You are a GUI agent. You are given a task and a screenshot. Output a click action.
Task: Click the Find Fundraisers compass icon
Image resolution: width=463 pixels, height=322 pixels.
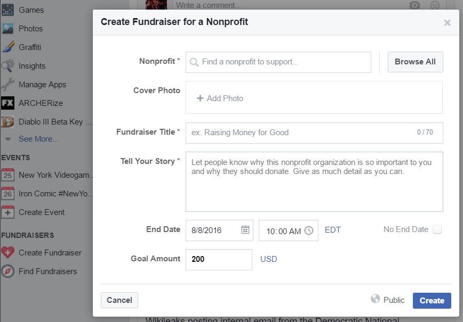pyautogui.click(x=7, y=271)
